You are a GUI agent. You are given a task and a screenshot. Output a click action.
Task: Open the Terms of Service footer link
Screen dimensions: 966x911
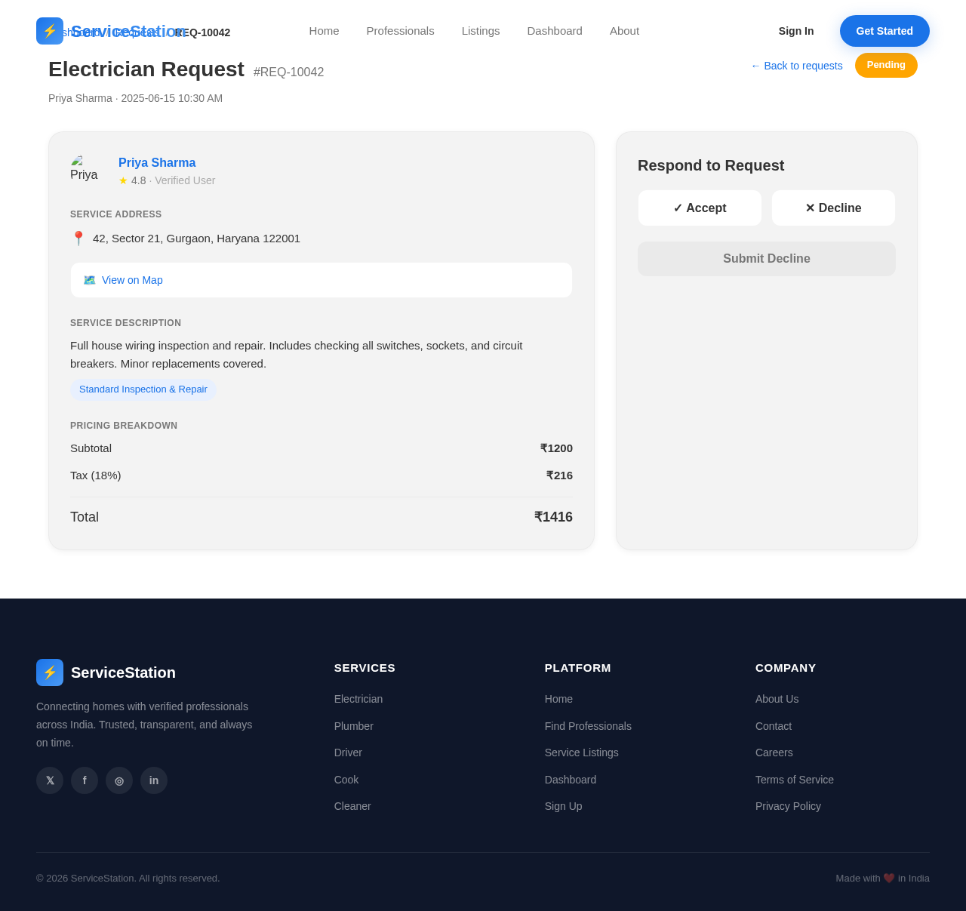click(x=795, y=780)
